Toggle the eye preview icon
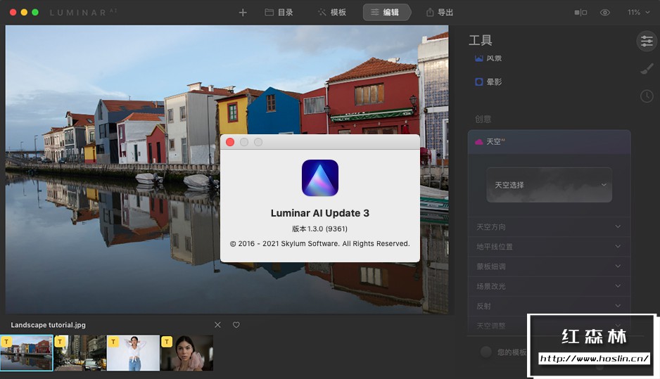660x379 pixels. [x=605, y=13]
